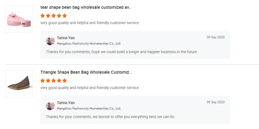Click the middle star of Triangle Shape review
Screen dimensions: 259x129
(54, 81)
